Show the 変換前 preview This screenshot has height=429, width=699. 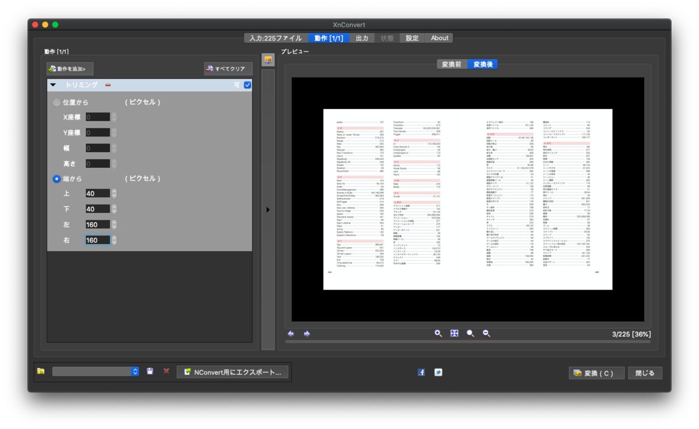(x=452, y=64)
